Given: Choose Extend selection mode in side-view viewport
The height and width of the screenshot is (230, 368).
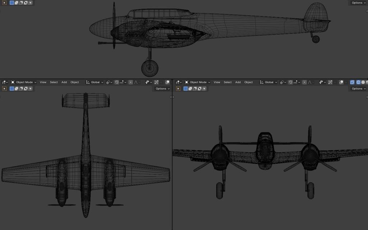Looking at the screenshot, I should (17, 3).
